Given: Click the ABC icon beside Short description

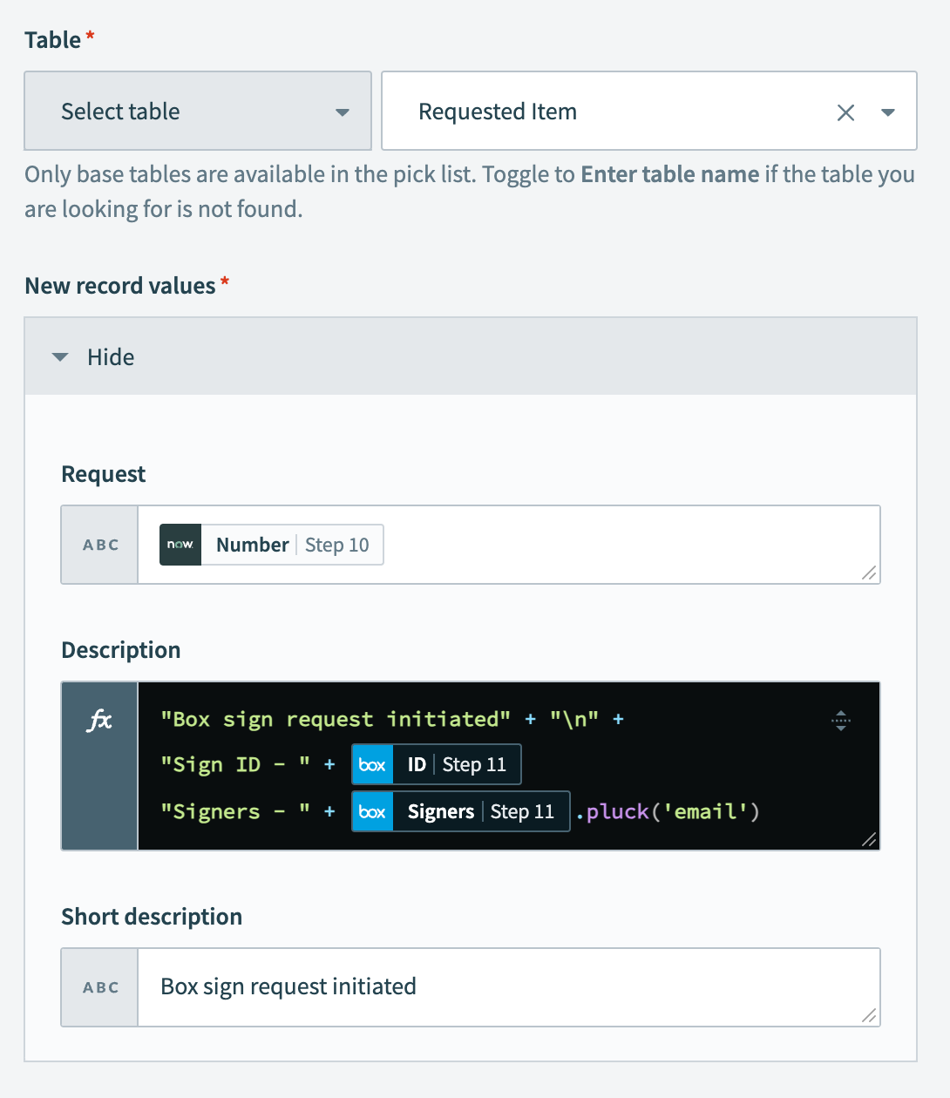Looking at the screenshot, I should point(98,986).
